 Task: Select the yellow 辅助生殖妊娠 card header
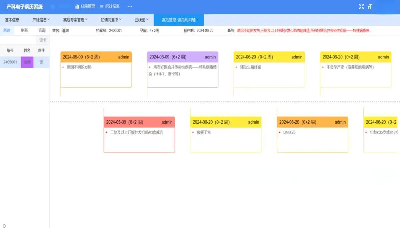[x=269, y=57]
